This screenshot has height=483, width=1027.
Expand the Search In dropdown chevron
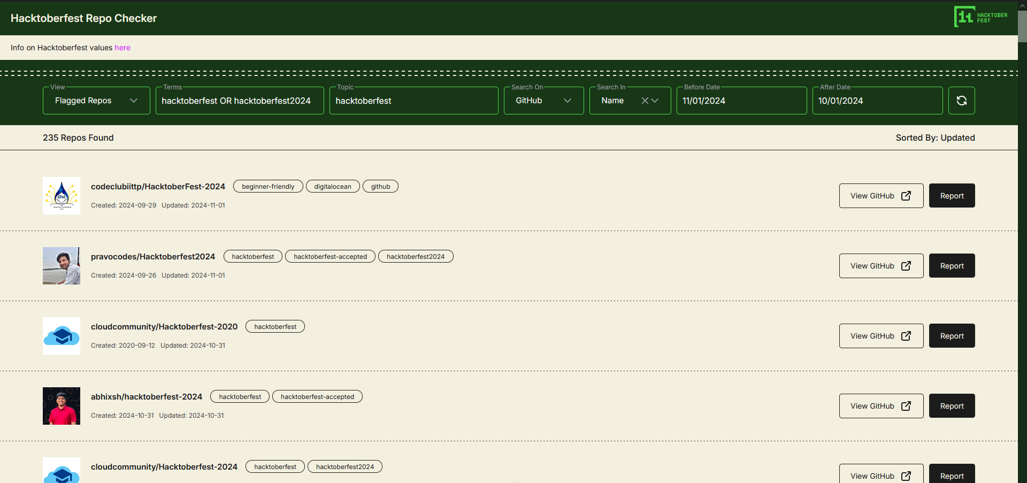(x=655, y=101)
